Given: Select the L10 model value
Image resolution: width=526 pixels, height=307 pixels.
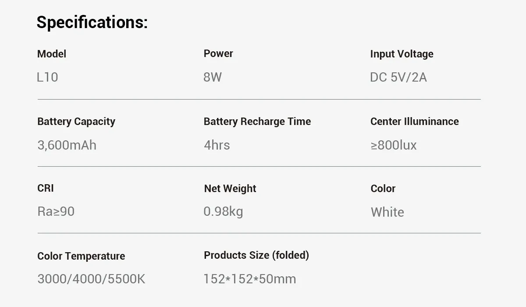Looking at the screenshot, I should pos(48,77).
